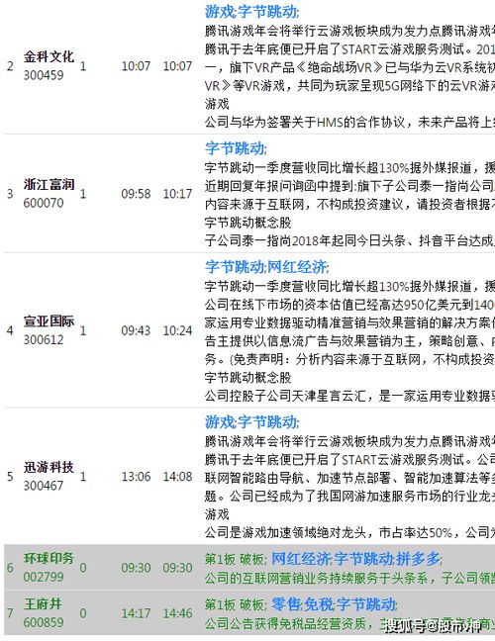
Task: Click text 近期回复年报问询函中提到
Action: [x=279, y=186]
